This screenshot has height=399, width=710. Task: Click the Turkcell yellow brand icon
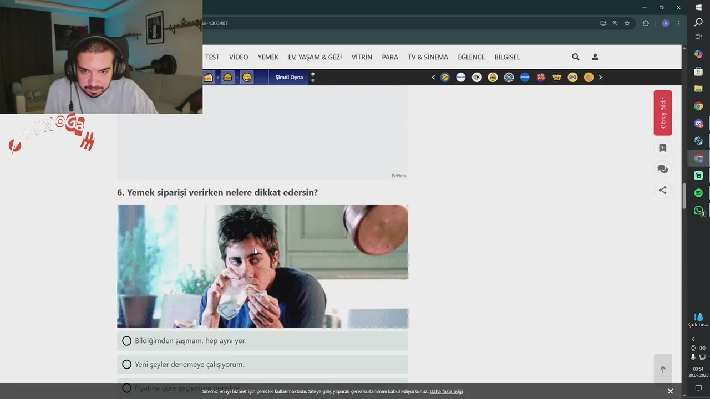click(445, 77)
